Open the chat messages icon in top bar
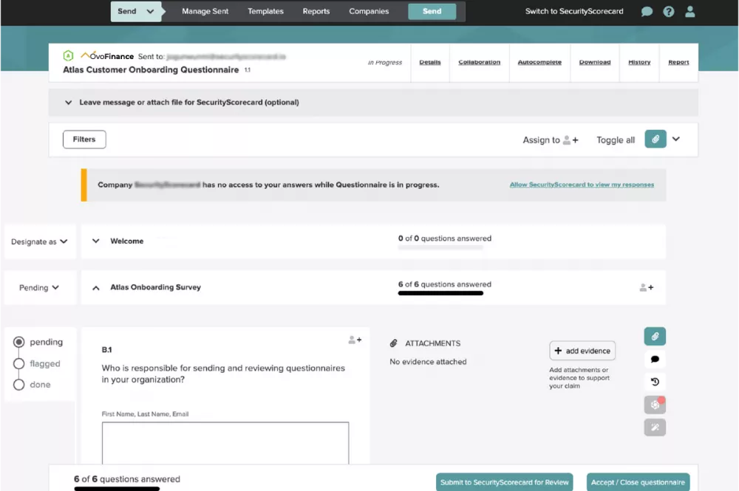739x491 pixels. 647,12
